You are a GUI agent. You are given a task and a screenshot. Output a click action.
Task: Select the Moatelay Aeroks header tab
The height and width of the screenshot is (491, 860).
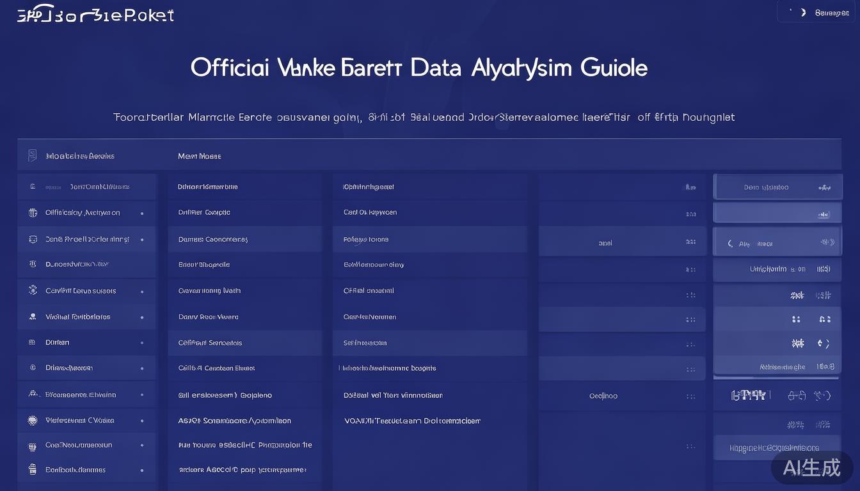coord(80,156)
